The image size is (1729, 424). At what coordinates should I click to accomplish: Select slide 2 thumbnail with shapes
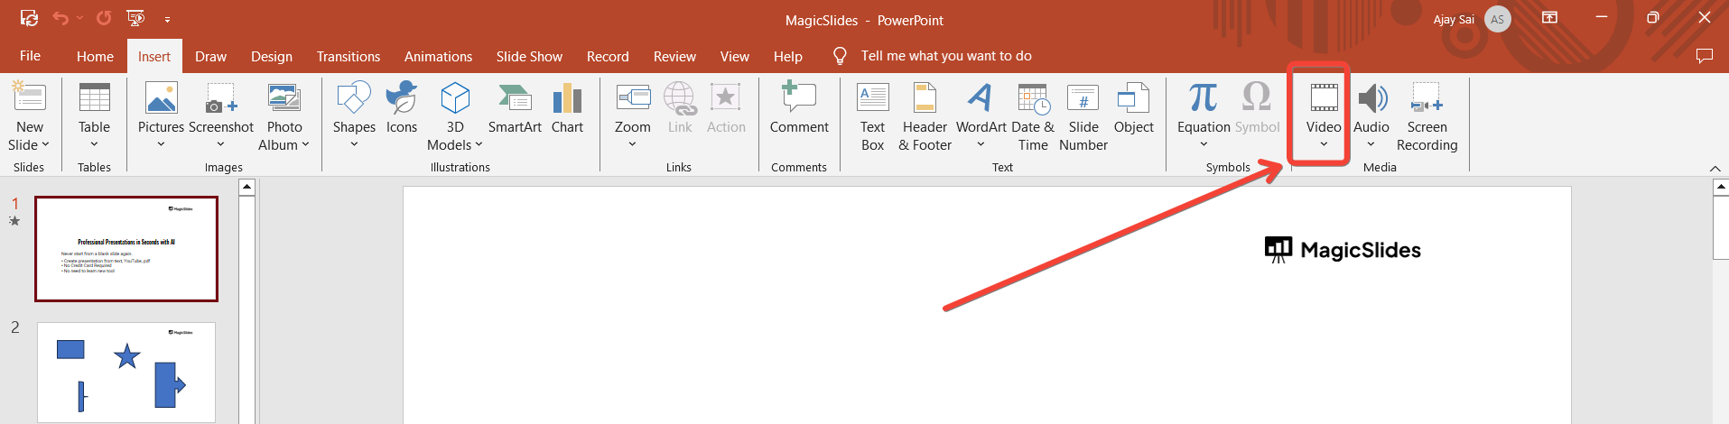coord(126,372)
